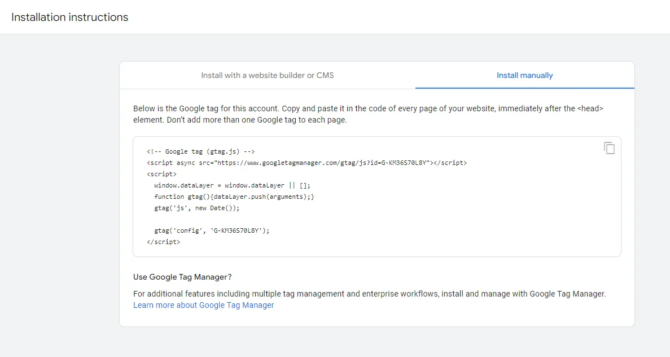Click the closing script tag line
Screen dimensions: 670x357
click(x=163, y=242)
